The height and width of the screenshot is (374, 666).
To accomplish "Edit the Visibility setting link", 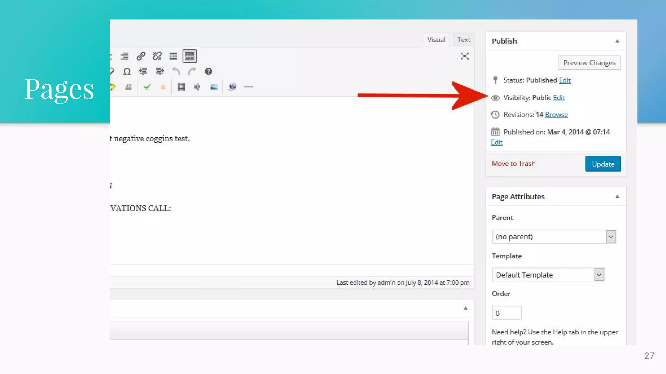I will (559, 98).
